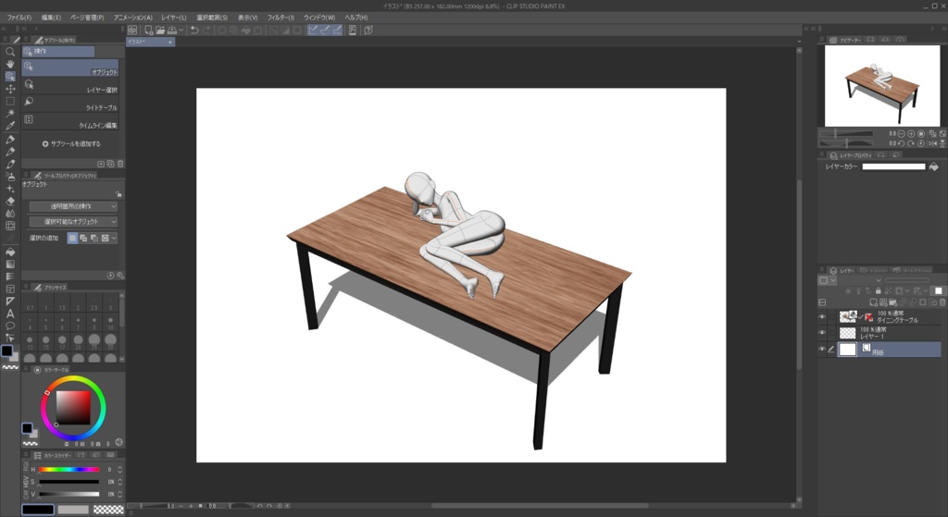The width and height of the screenshot is (948, 517).
Task: Click サブツールを追加する button
Action: (71, 144)
